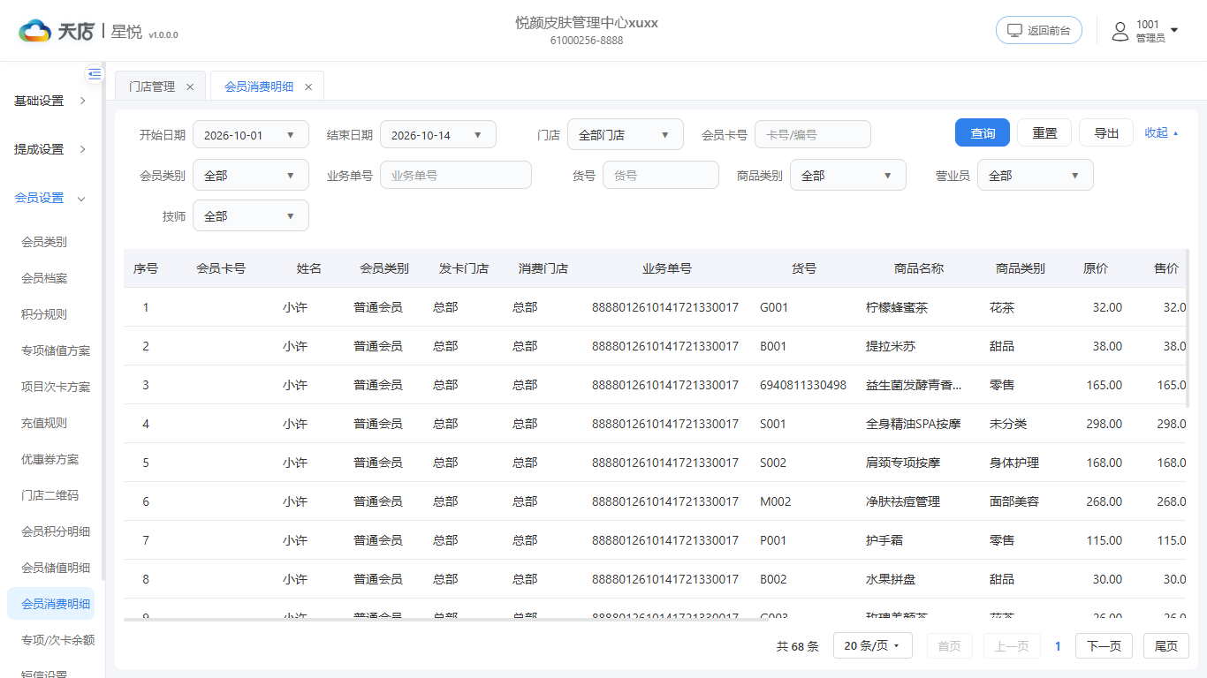1207x678 pixels.
Task: Click the 会员卡号 input field
Action: (x=813, y=135)
